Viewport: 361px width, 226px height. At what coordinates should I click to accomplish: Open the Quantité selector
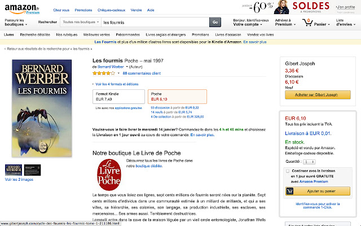point(309,162)
